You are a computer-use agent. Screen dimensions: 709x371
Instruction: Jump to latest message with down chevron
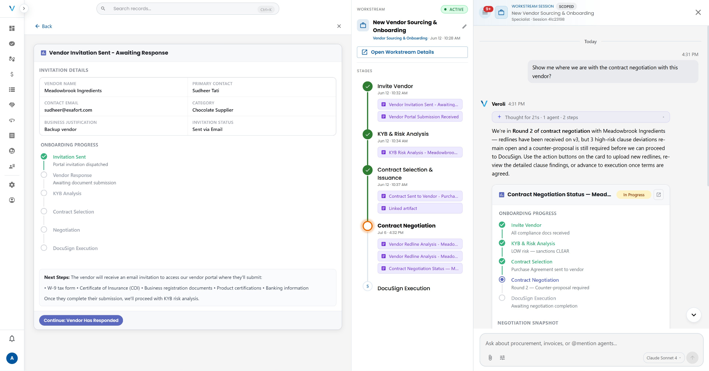click(x=693, y=315)
